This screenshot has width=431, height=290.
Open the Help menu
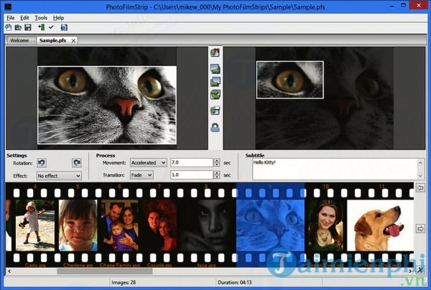59,18
